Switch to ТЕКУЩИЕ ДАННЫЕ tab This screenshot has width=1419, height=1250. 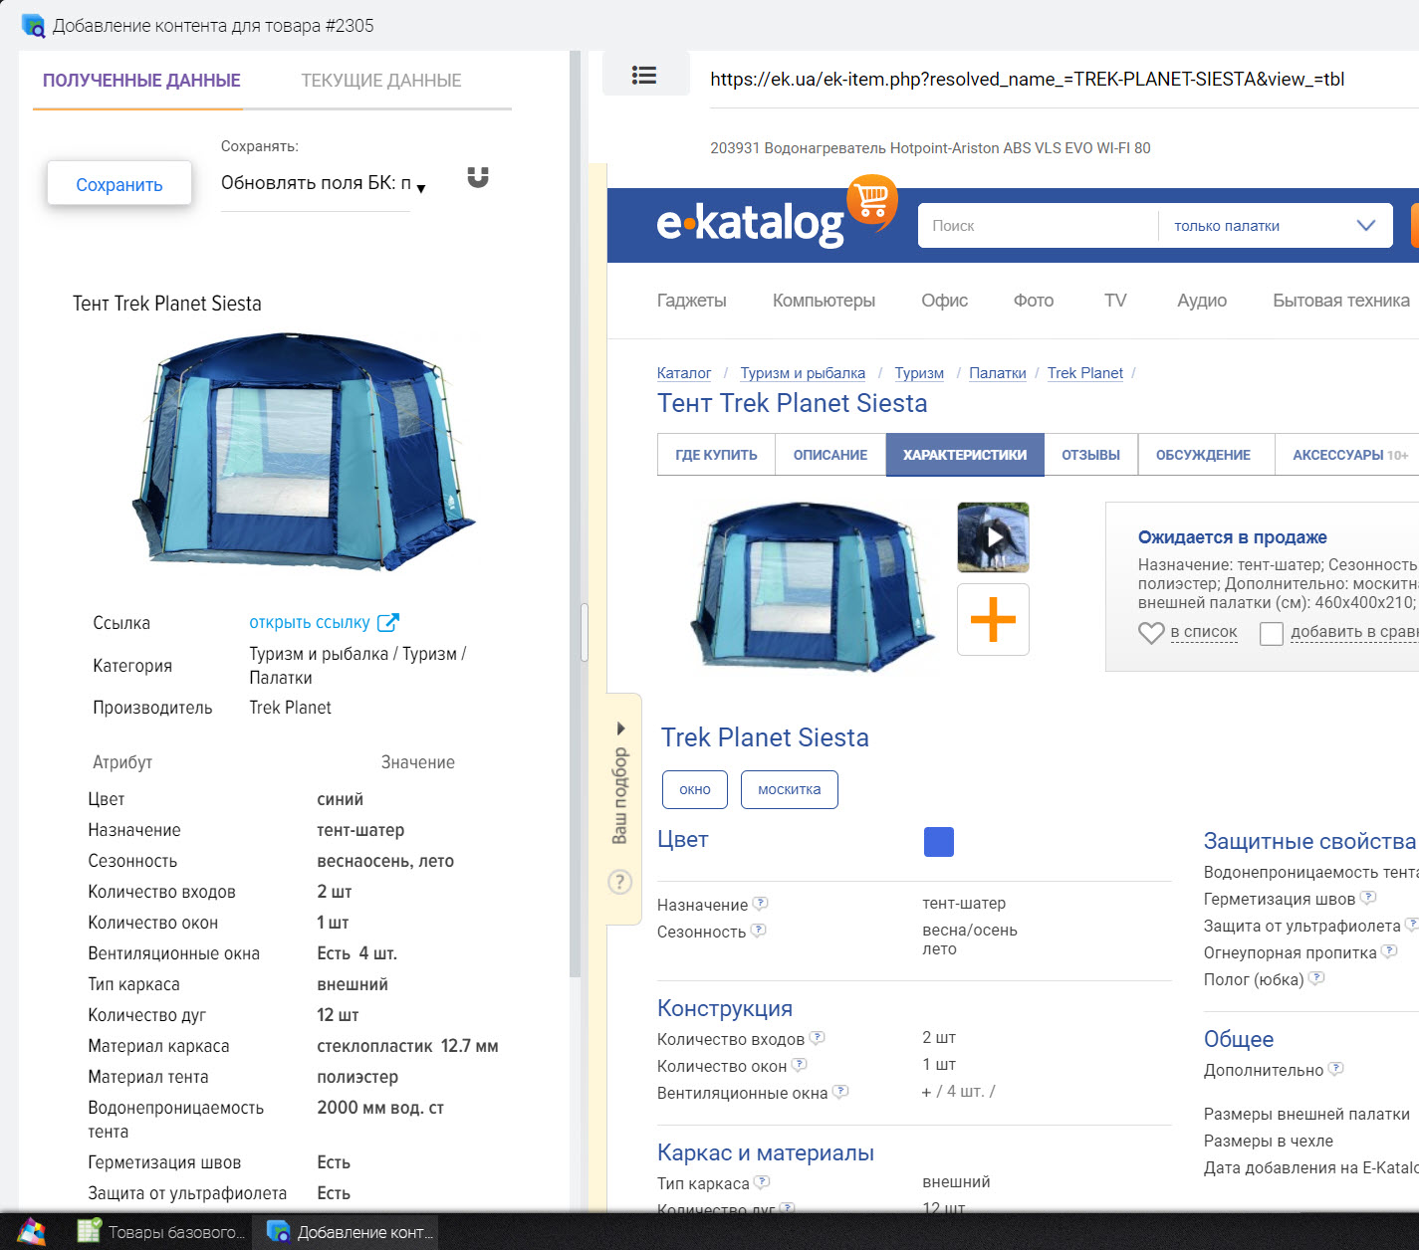click(x=381, y=81)
